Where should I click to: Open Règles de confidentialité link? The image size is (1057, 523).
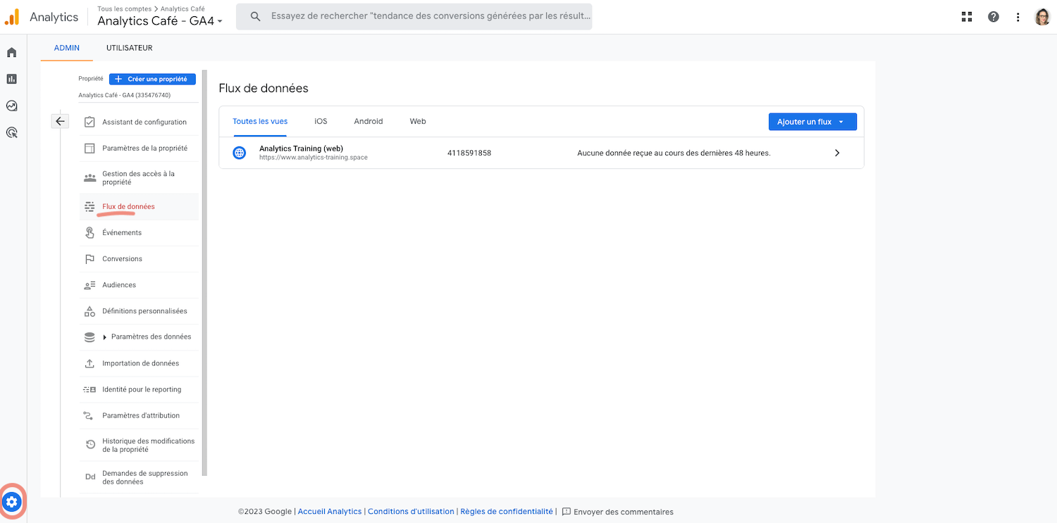tap(507, 512)
